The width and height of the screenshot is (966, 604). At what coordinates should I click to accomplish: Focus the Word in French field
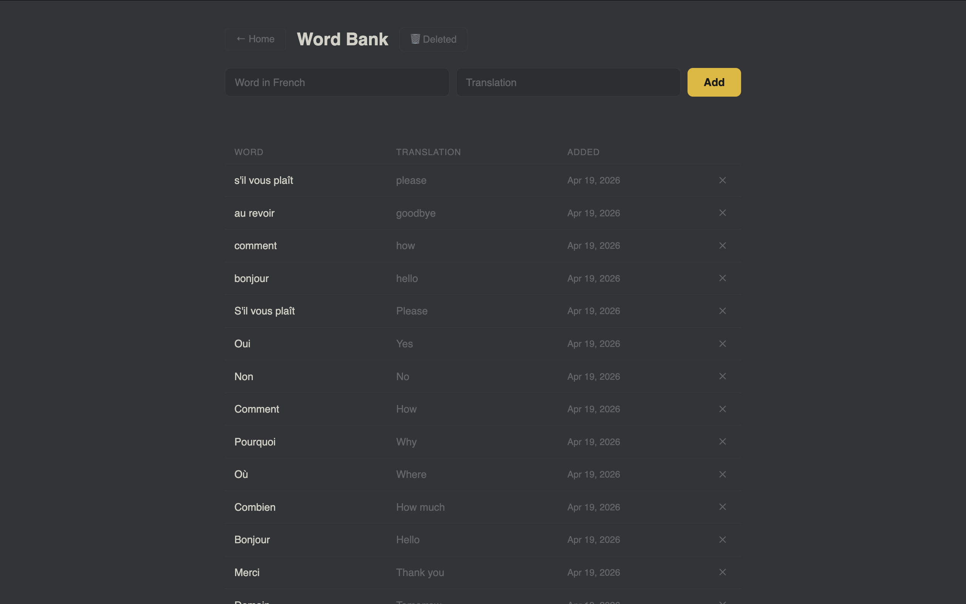click(337, 82)
